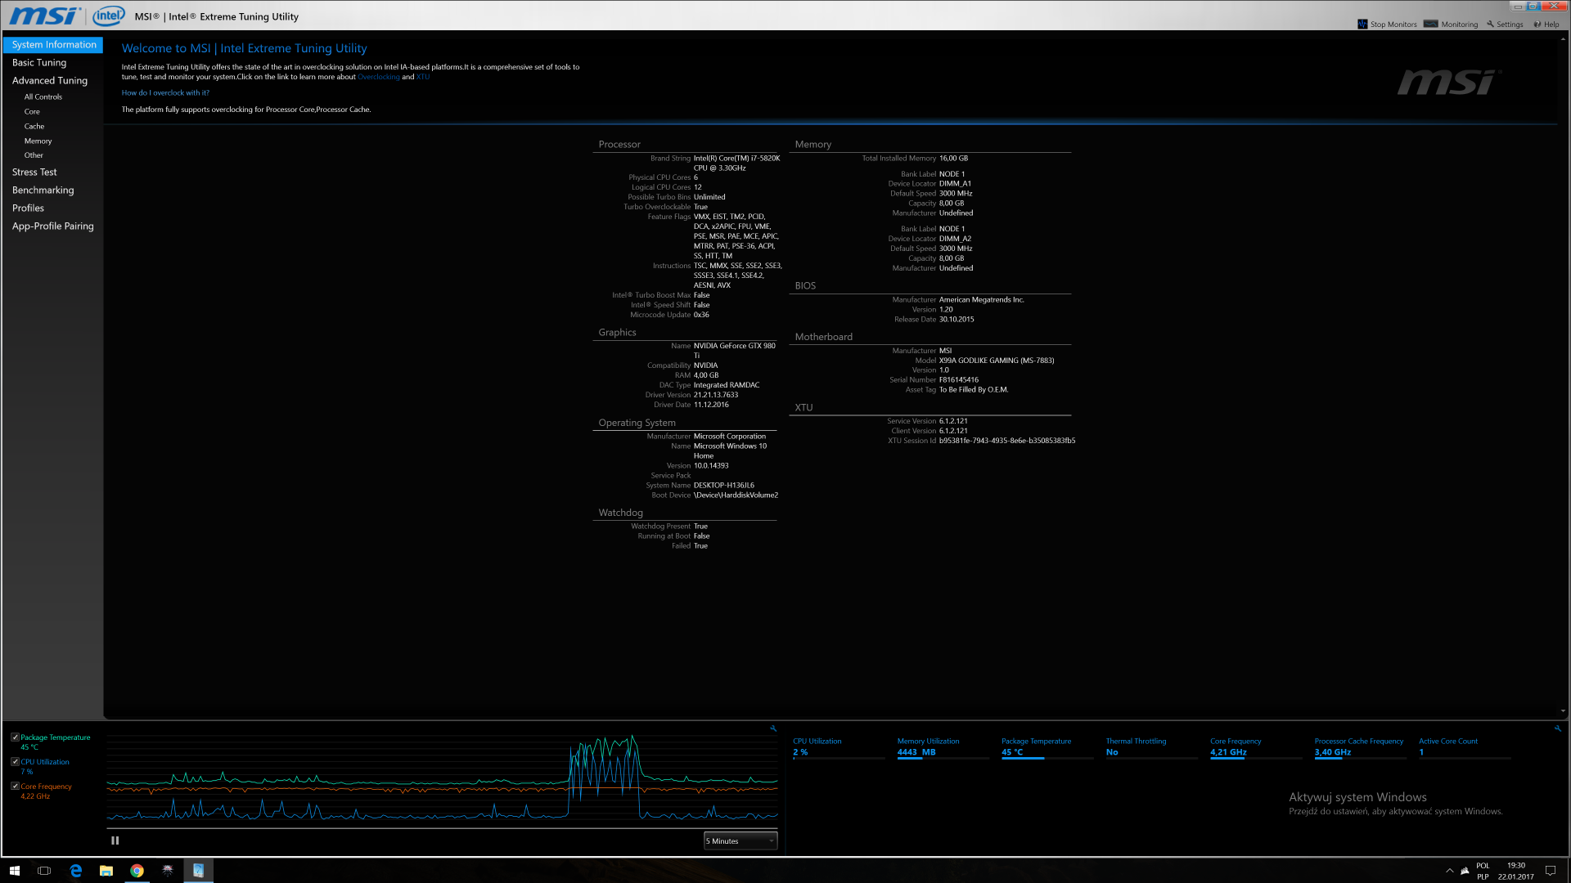Open the Advanced Tuning section

coord(50,81)
